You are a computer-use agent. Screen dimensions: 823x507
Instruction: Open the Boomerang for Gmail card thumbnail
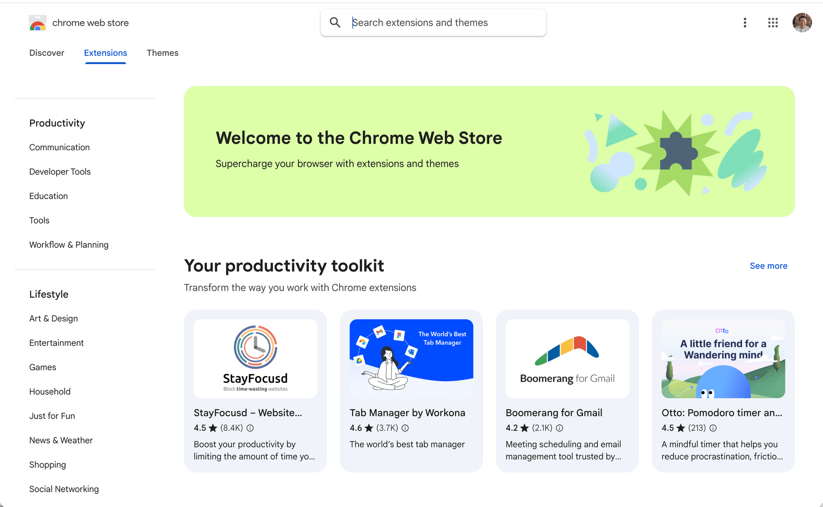(x=567, y=358)
